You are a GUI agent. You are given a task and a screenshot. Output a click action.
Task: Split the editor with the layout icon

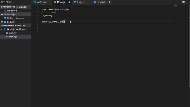[183, 2]
